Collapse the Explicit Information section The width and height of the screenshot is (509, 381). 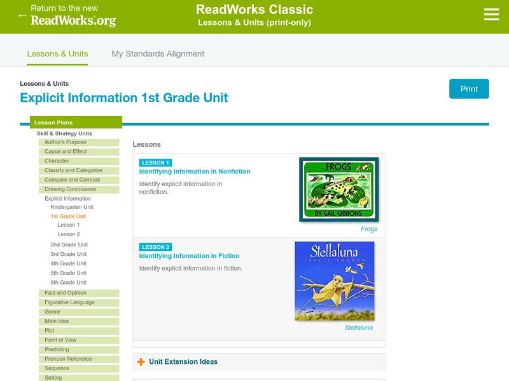click(x=67, y=199)
